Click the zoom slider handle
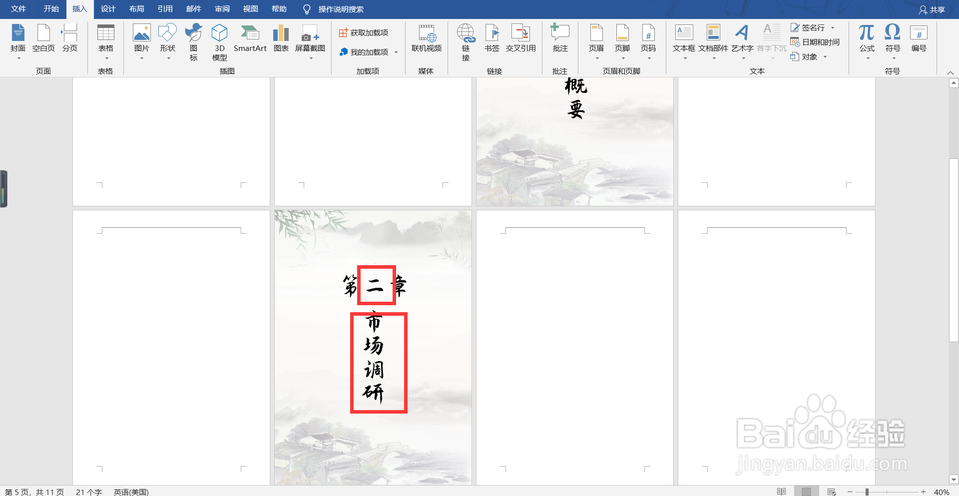This screenshot has width=959, height=496. pyautogui.click(x=867, y=492)
